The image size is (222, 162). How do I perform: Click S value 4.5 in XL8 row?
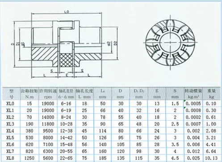(175, 158)
